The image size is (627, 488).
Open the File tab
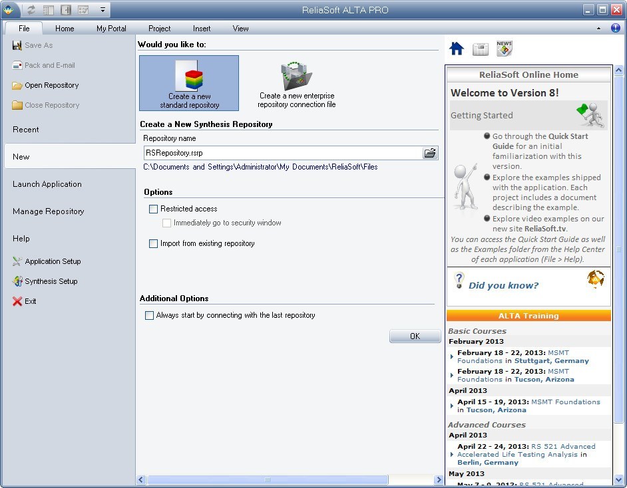[x=24, y=29]
